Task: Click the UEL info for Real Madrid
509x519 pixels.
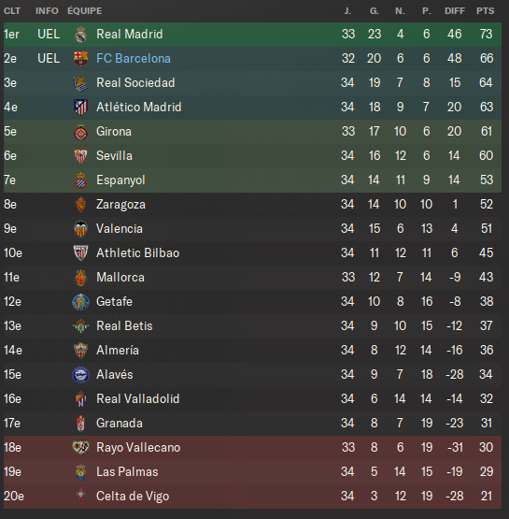Action: click(x=49, y=34)
